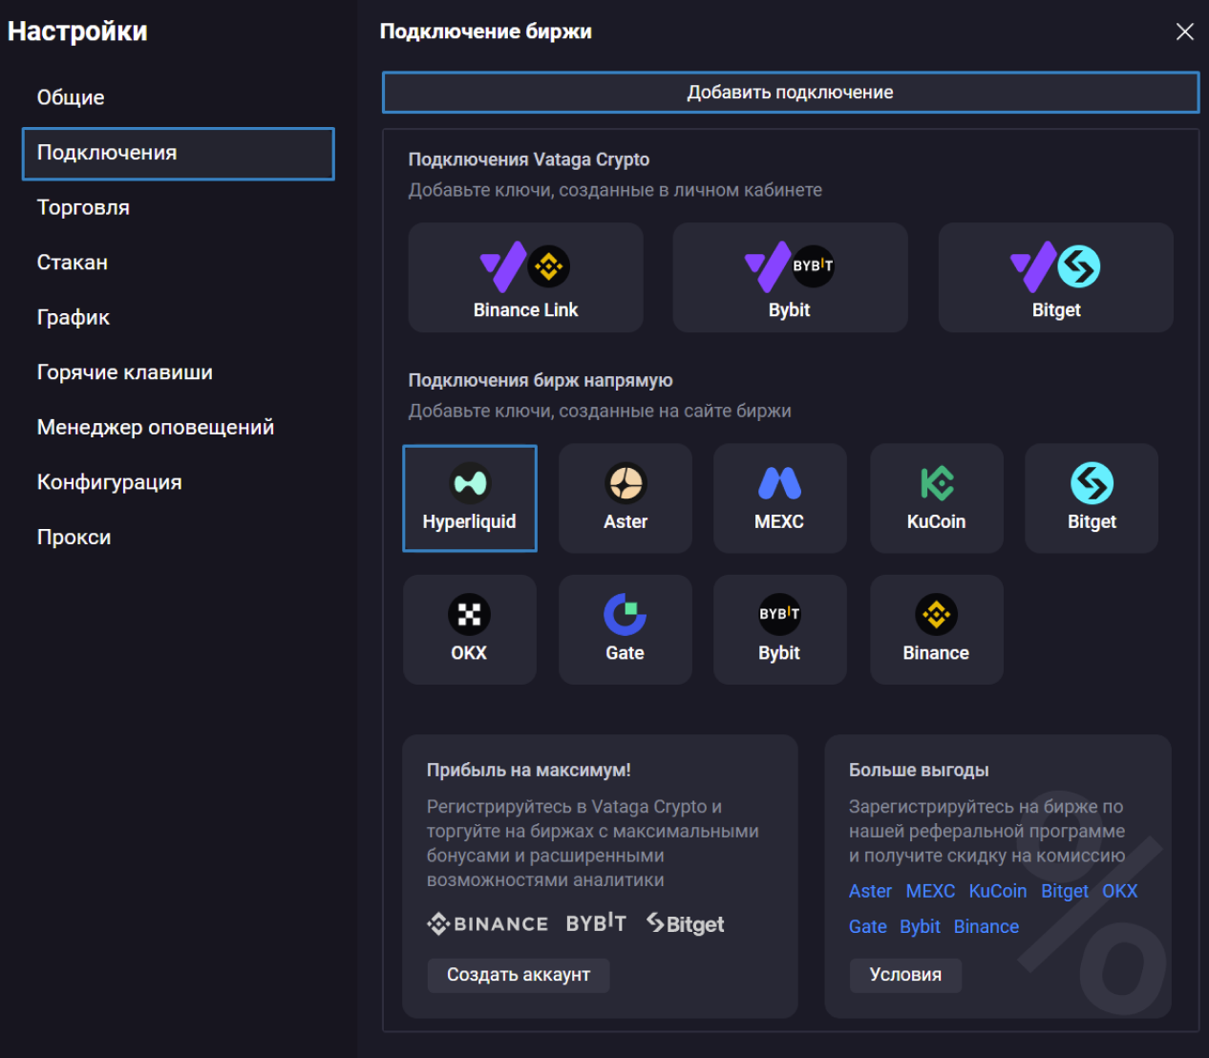This screenshot has width=1209, height=1058.
Task: Open the Общие settings section
Action: (179, 97)
